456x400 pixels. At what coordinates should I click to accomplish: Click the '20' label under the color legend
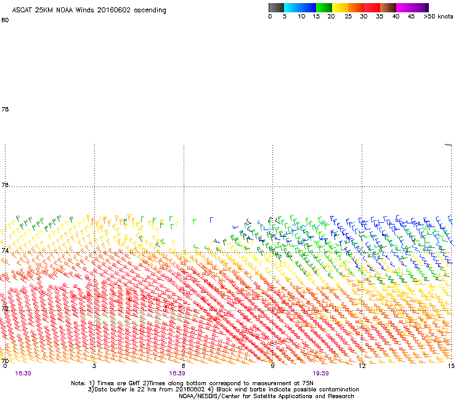(x=331, y=17)
